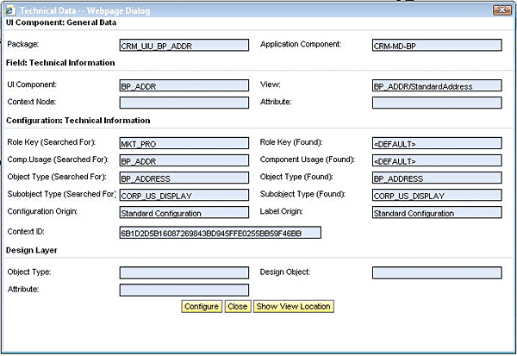Click Subobject Type (Found) field
The height and width of the screenshot is (356, 517).
click(x=437, y=195)
